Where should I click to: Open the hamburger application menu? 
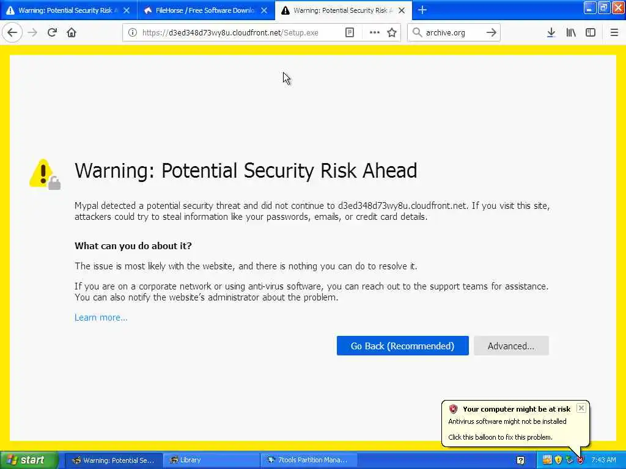coord(614,32)
